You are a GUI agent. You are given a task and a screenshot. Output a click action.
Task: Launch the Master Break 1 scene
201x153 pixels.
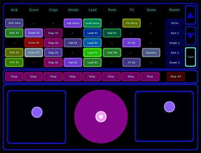174,43
